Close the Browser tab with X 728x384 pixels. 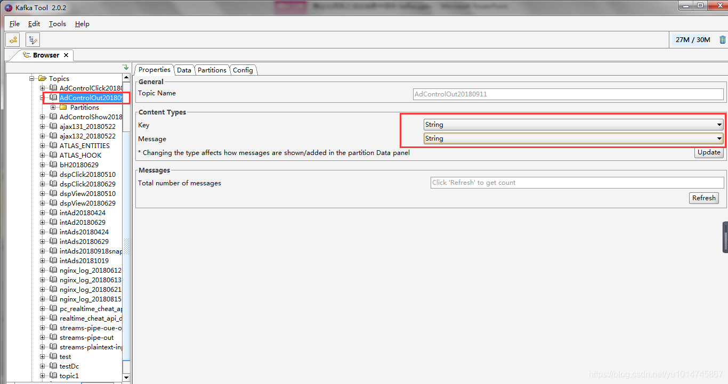click(x=66, y=55)
